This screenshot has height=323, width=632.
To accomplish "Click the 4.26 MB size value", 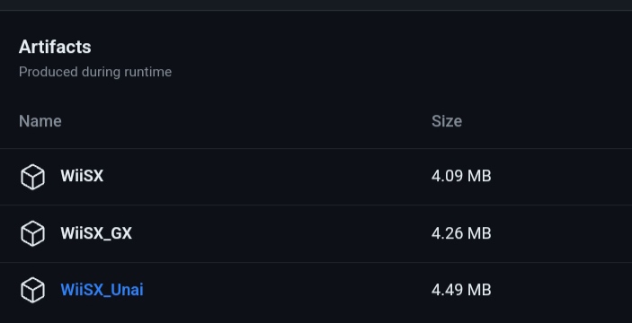I will point(461,233).
